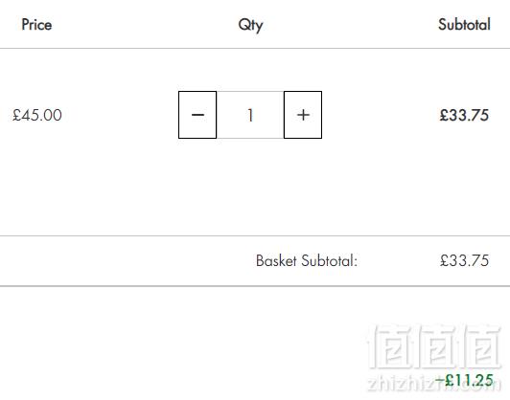This screenshot has height=400, width=510.
Task: Click the green −£11.25 discount amount
Action: pyautogui.click(x=464, y=380)
